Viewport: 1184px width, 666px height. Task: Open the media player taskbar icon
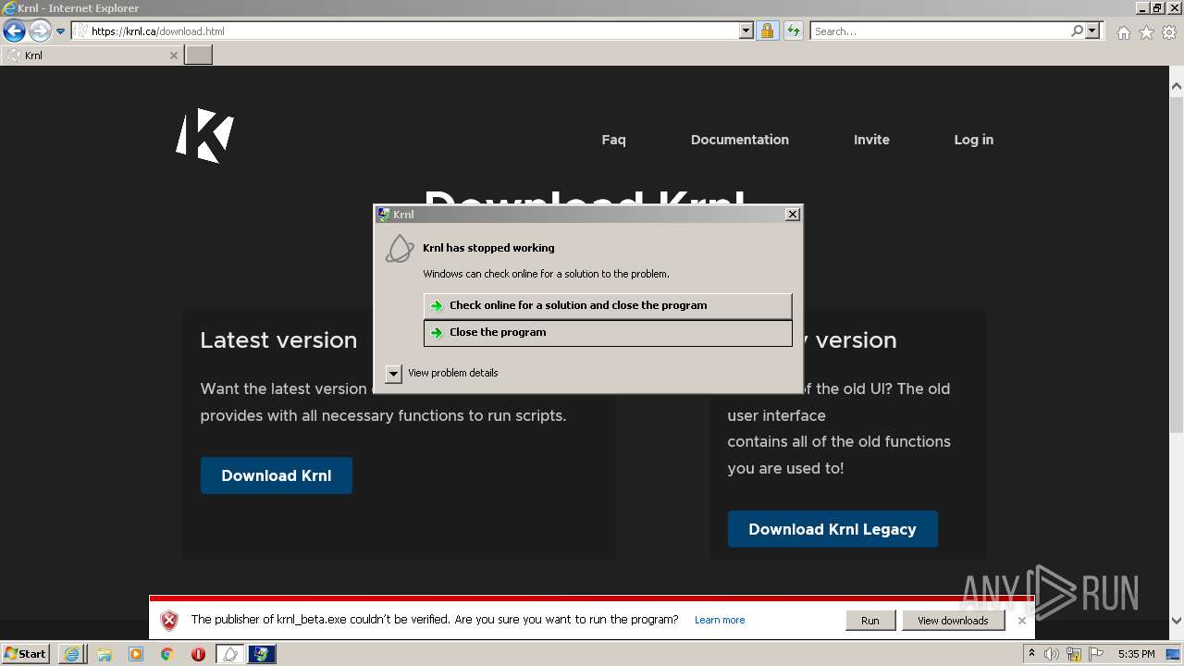(136, 654)
